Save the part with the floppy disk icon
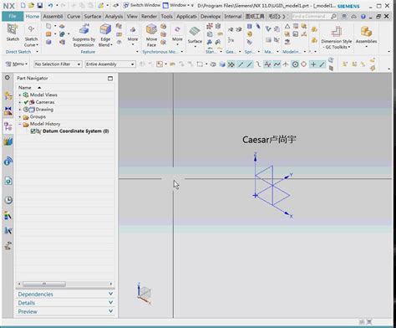Screen dimensions: 396x328 [x=40, y=5]
